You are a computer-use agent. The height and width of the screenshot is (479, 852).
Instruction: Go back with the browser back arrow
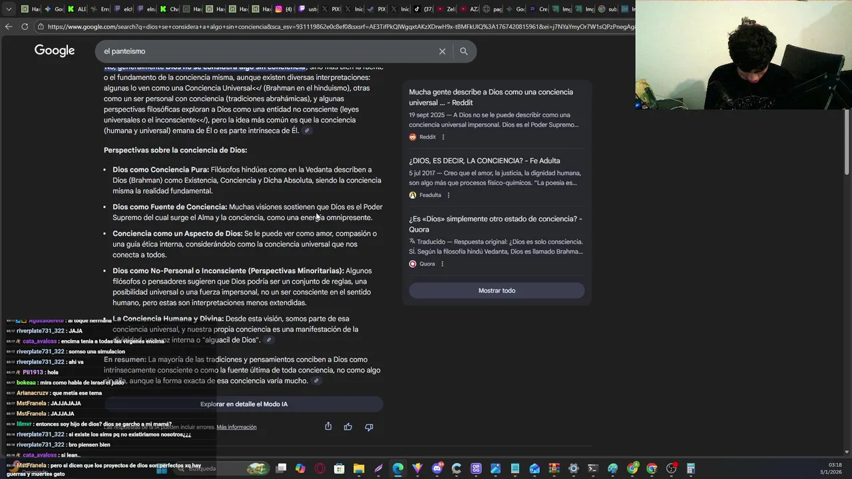9,27
